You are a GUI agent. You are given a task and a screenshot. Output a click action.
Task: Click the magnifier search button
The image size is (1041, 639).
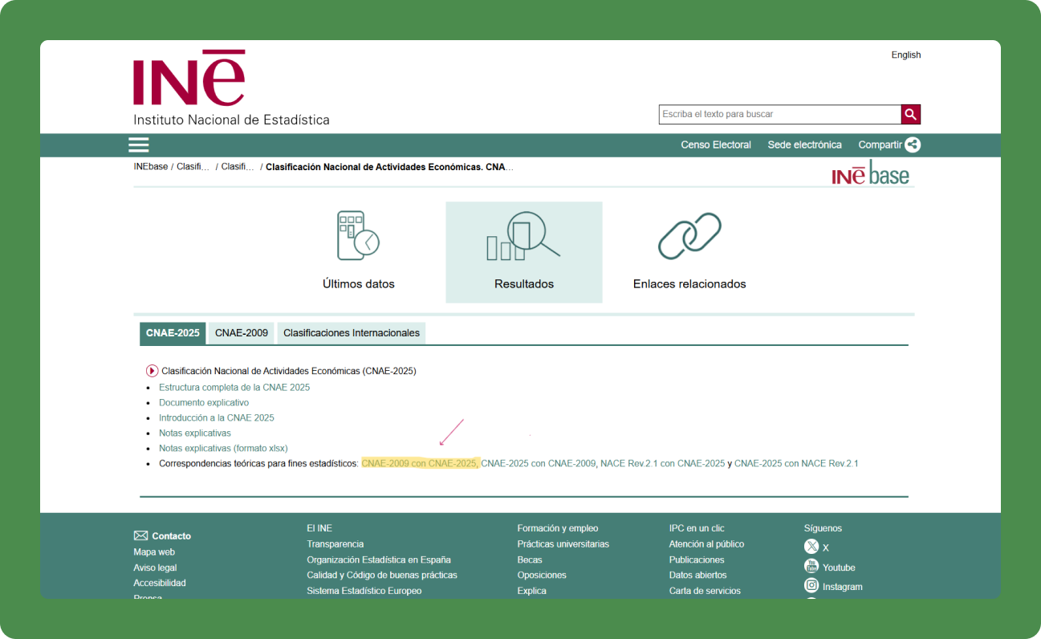(910, 114)
